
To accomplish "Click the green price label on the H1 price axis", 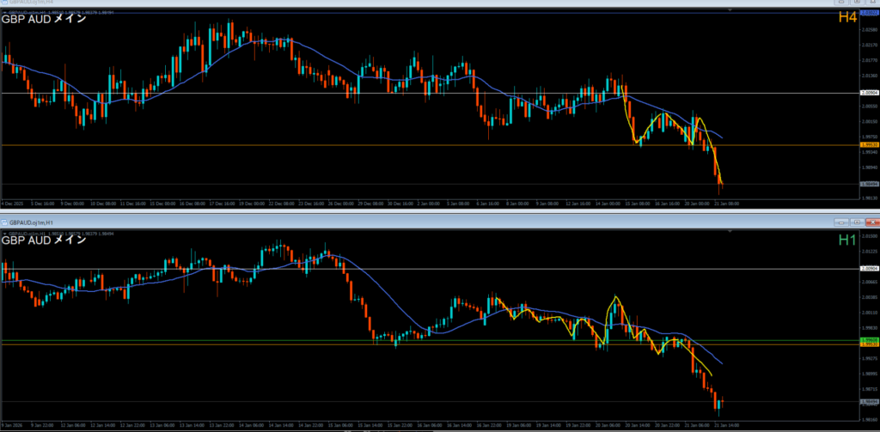I will (x=868, y=340).
